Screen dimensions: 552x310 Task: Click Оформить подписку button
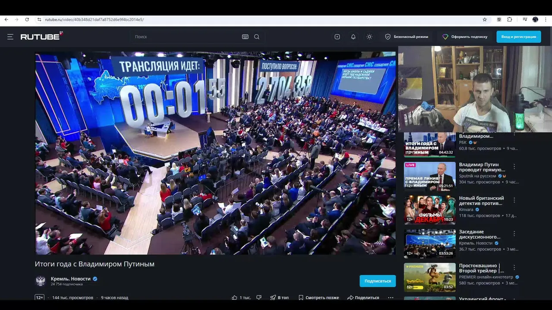(465, 37)
